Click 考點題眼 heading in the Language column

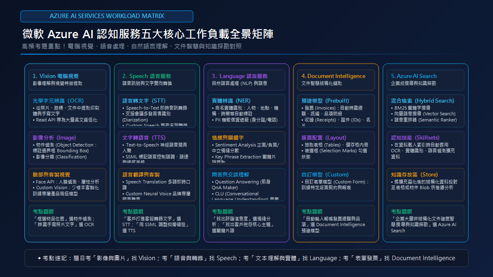(221, 211)
